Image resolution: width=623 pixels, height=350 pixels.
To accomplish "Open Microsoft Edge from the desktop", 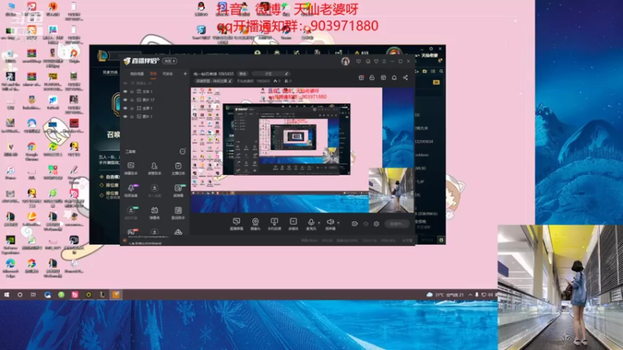I will pyautogui.click(x=10, y=267).
